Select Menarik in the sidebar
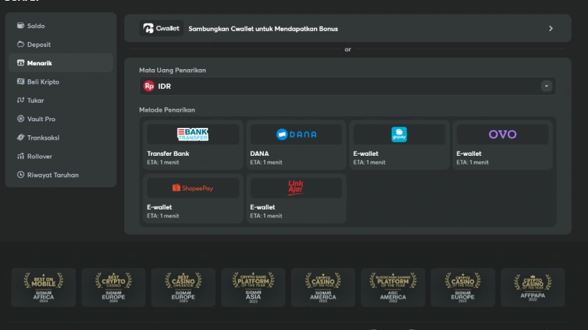 tap(40, 63)
